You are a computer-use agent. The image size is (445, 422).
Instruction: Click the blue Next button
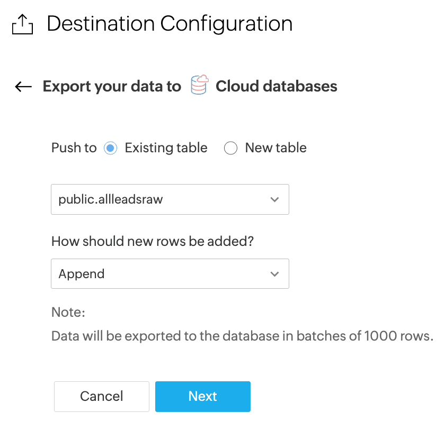202,397
